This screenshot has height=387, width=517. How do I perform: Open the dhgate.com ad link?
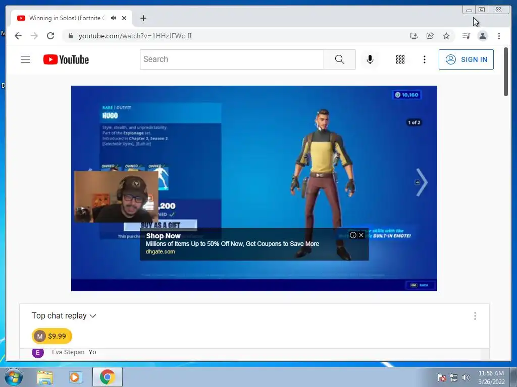pos(160,251)
